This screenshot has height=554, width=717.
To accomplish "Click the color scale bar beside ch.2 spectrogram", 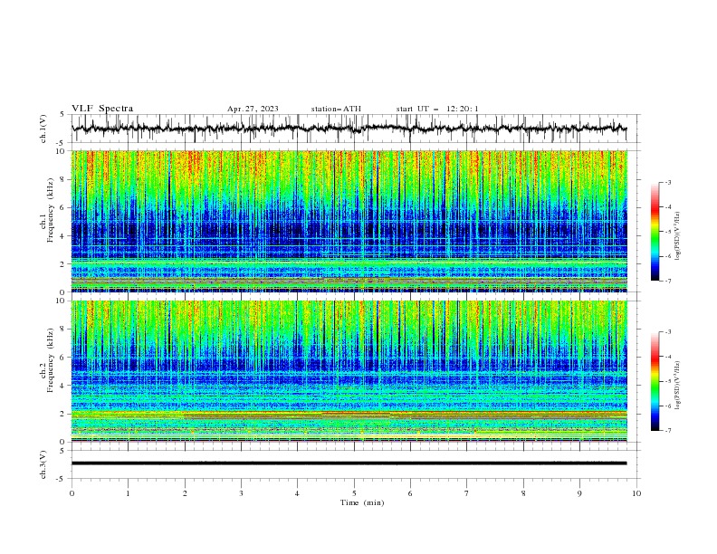I will 655,381.
